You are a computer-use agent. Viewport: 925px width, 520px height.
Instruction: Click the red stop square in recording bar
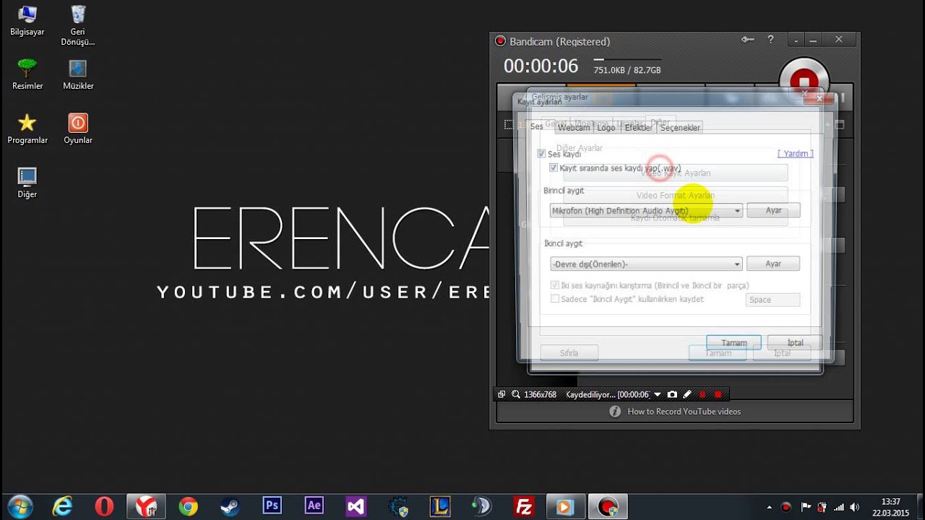pyautogui.click(x=718, y=394)
